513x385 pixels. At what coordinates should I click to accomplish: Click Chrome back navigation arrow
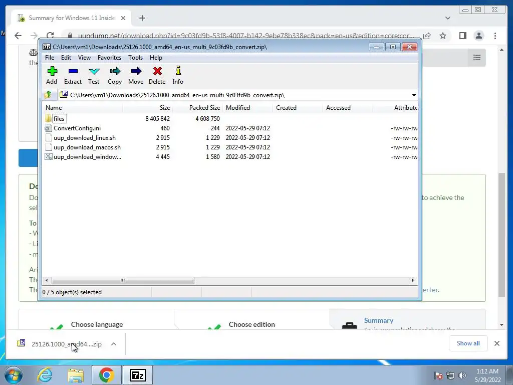click(18, 36)
